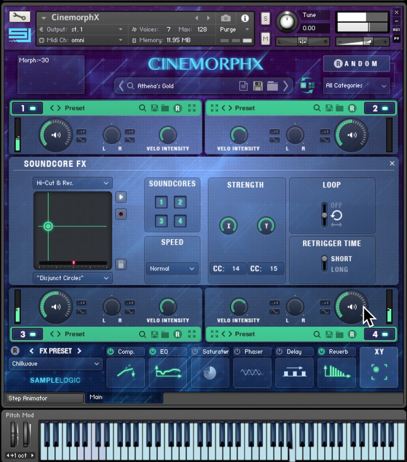407x462 pixels.
Task: Open EQ effect graphic panel
Action: (x=168, y=372)
